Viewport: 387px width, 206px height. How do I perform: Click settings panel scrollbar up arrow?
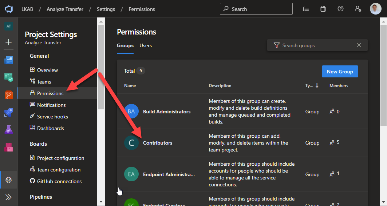pos(101,22)
